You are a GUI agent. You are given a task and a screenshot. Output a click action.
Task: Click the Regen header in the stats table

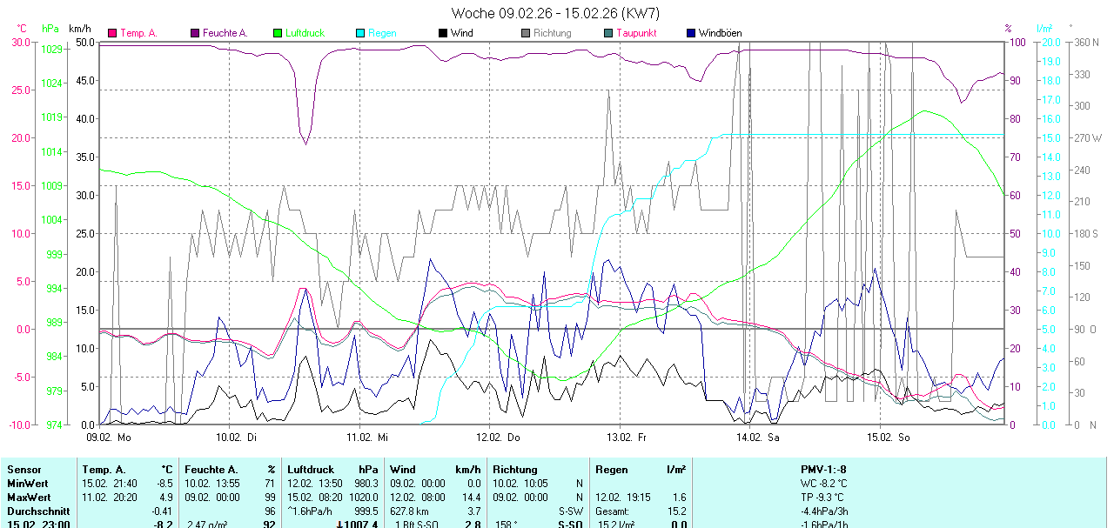611,470
